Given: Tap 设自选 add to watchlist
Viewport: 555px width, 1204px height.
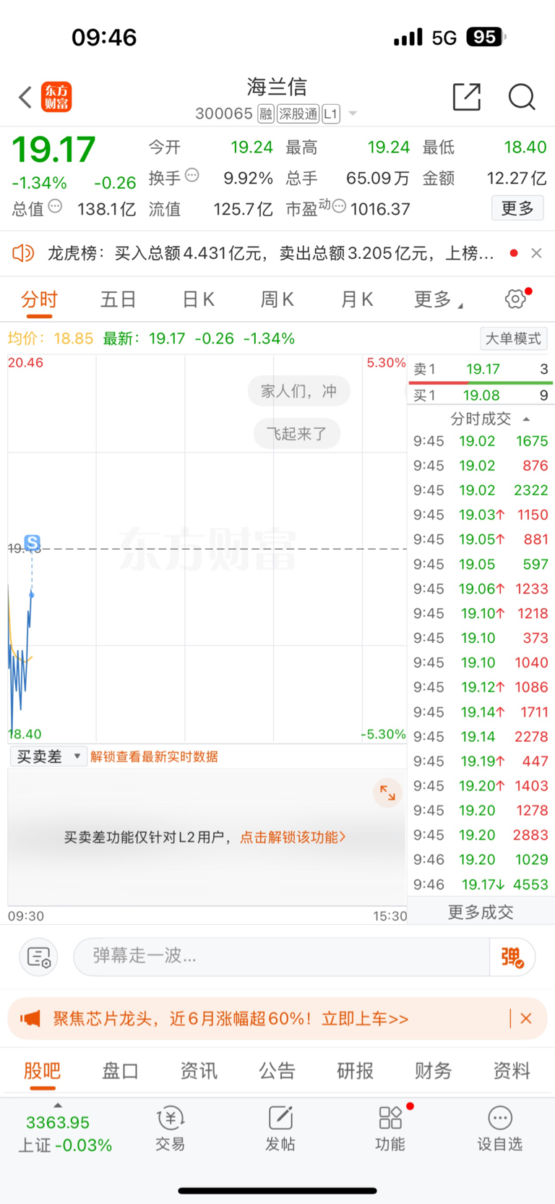Looking at the screenshot, I should (x=500, y=1129).
